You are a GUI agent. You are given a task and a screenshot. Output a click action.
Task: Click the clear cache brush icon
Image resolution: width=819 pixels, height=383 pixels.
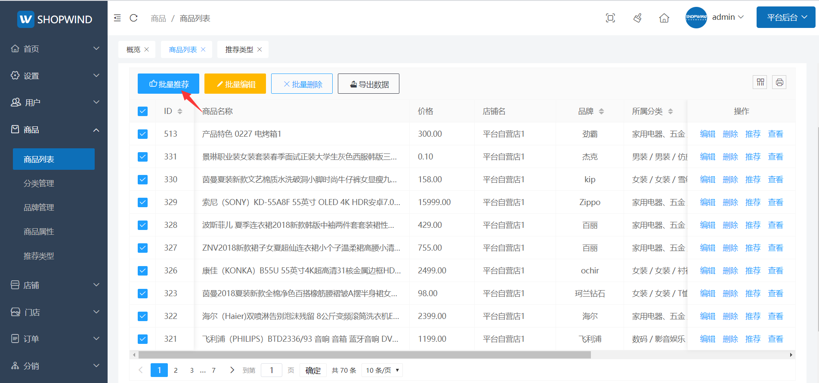point(637,18)
